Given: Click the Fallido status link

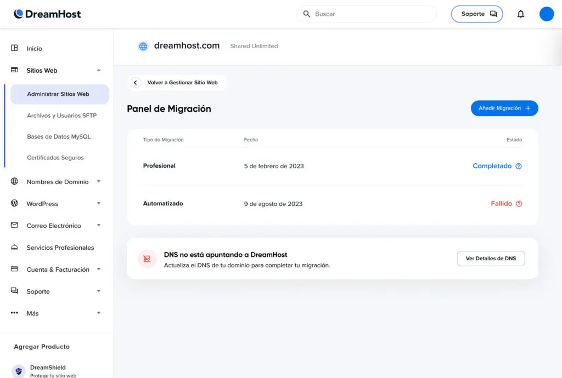Looking at the screenshot, I should point(501,203).
